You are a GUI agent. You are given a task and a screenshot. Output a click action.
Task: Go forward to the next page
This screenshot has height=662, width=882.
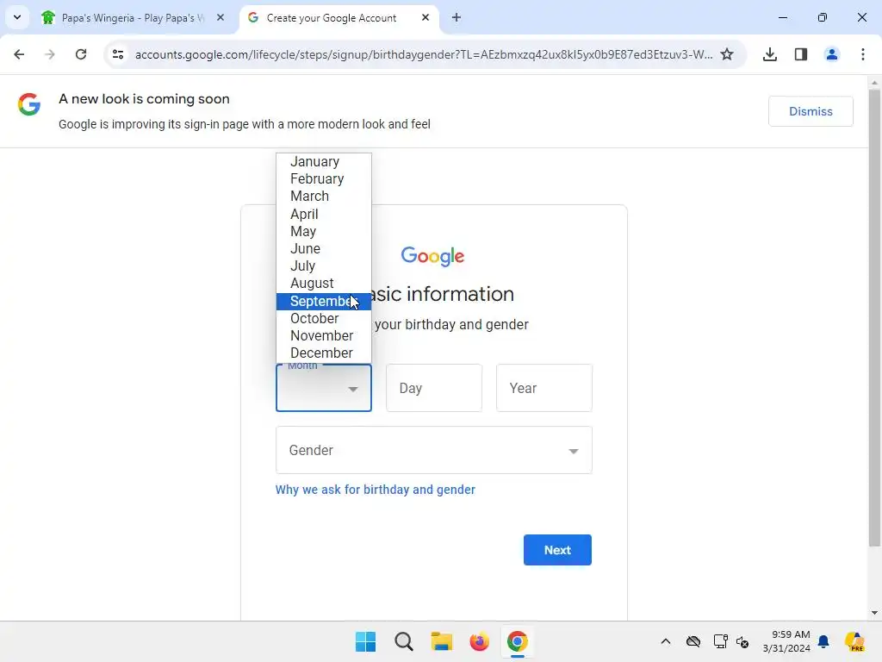click(50, 54)
